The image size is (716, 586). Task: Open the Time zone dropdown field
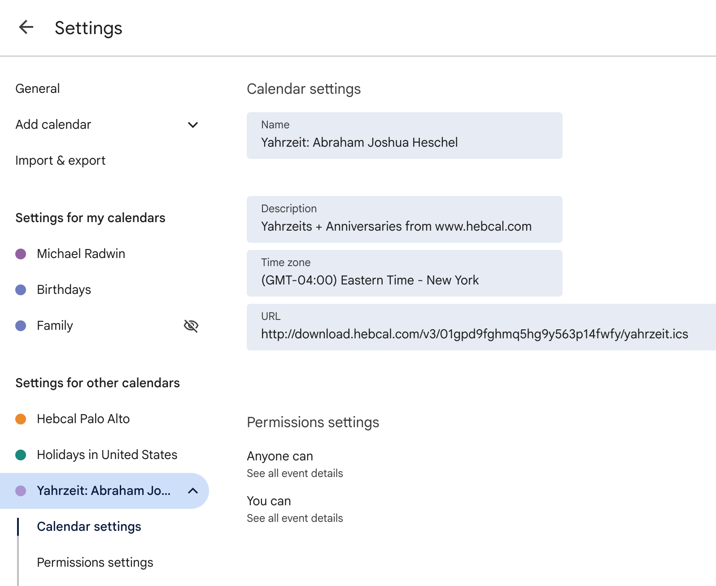coord(404,273)
